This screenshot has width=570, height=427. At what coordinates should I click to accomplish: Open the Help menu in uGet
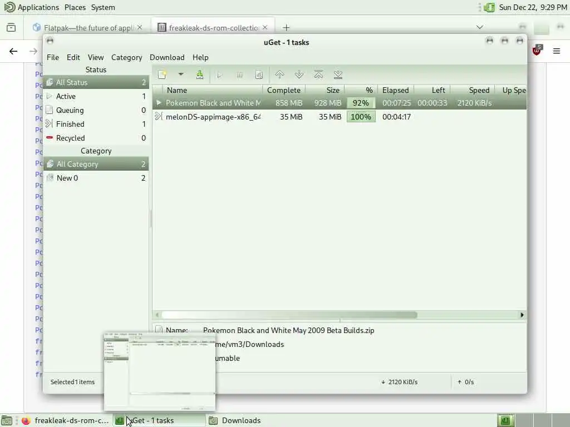[x=200, y=57]
